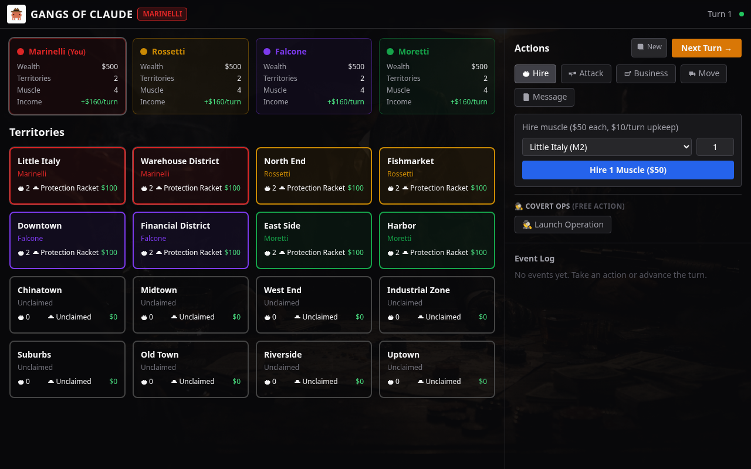Click the Business tab icon
This screenshot has width=751, height=469.
point(627,74)
